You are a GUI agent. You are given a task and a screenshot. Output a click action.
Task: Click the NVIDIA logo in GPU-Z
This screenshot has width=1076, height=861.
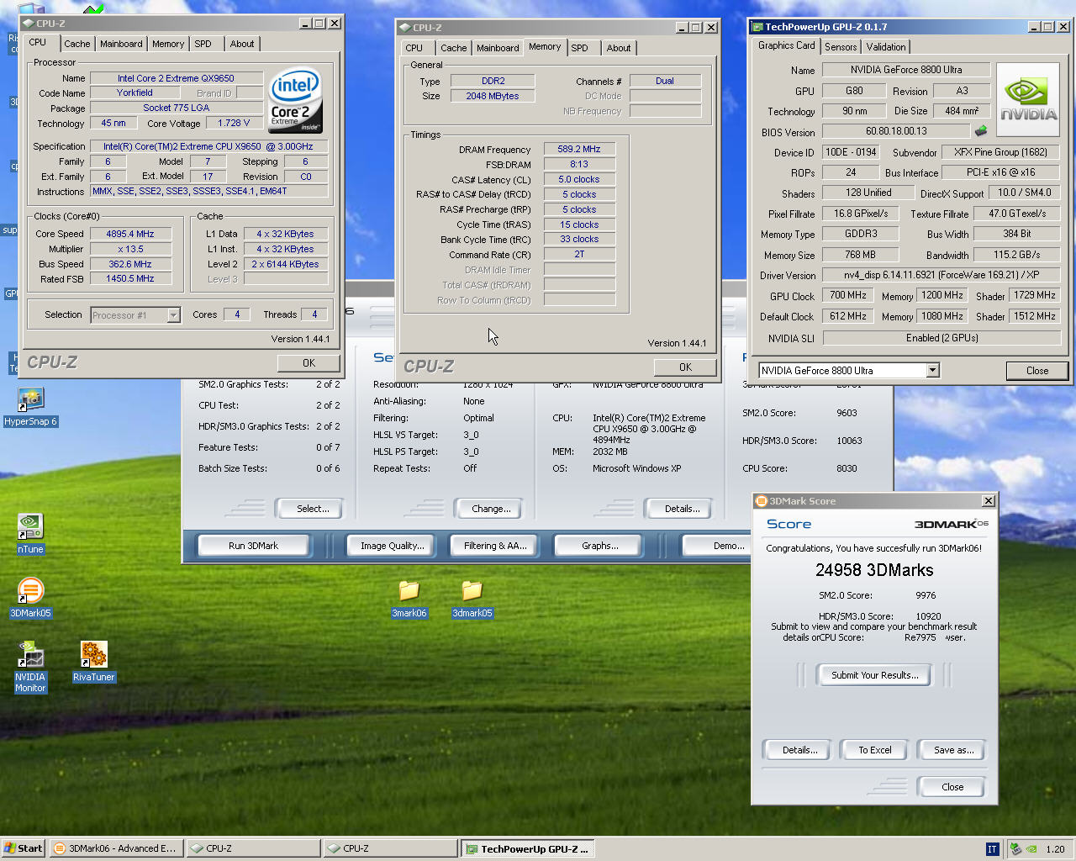(1027, 100)
